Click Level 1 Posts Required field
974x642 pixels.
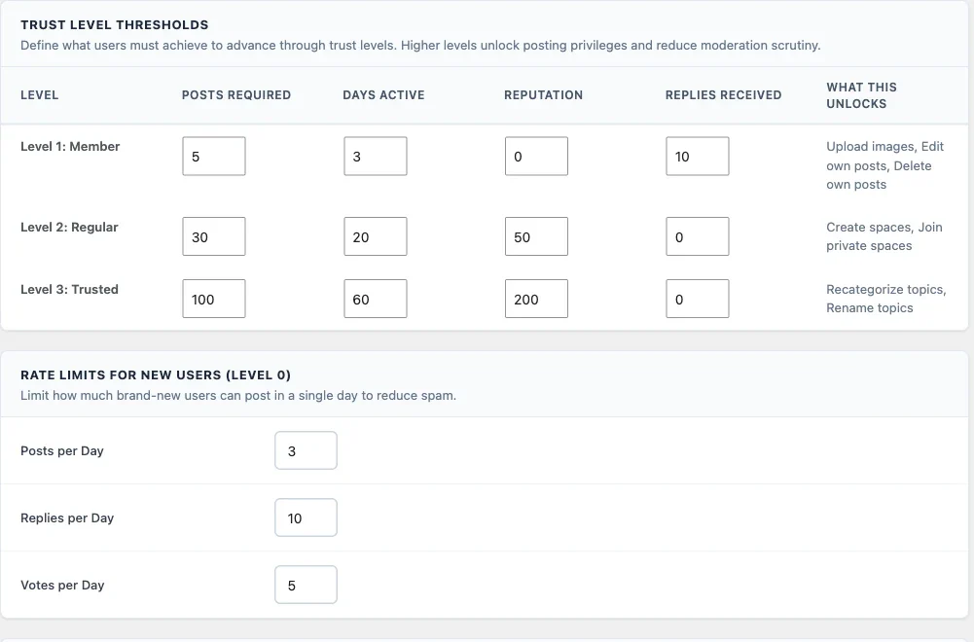click(214, 157)
